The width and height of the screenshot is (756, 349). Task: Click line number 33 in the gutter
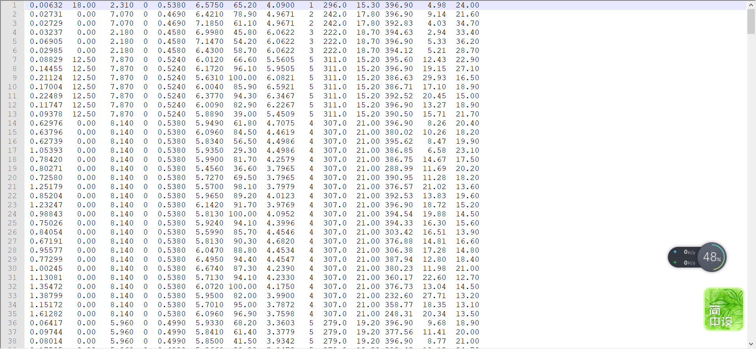tap(12, 296)
